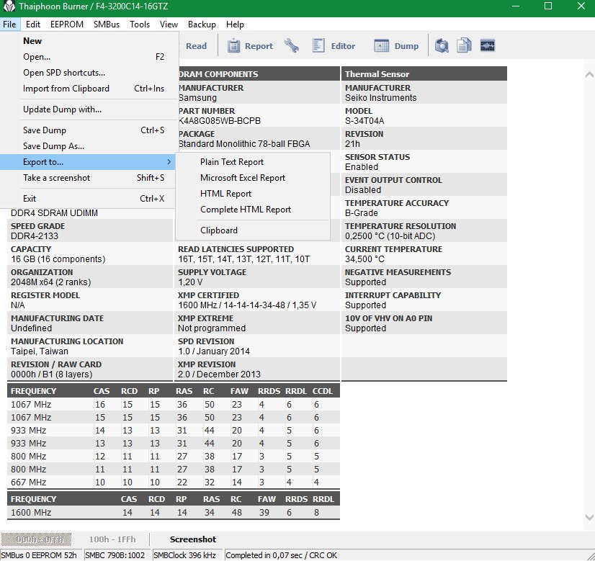The image size is (595, 561).
Task: Click the SMBClock 396 kHz status entry
Action: [x=187, y=555]
